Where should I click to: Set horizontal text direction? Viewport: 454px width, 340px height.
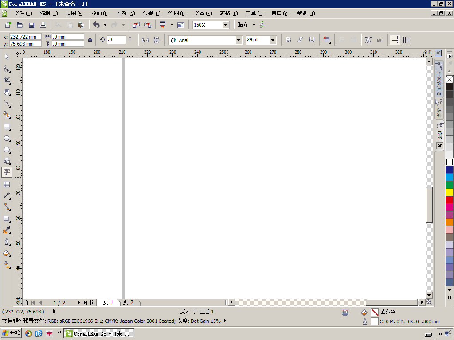pos(395,40)
